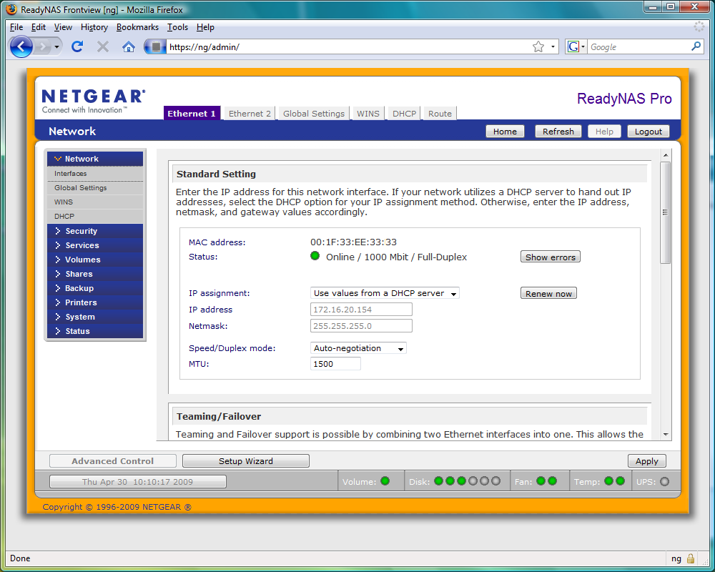Image resolution: width=715 pixels, height=572 pixels.
Task: Expand the Security sidebar section
Action: (x=95, y=231)
